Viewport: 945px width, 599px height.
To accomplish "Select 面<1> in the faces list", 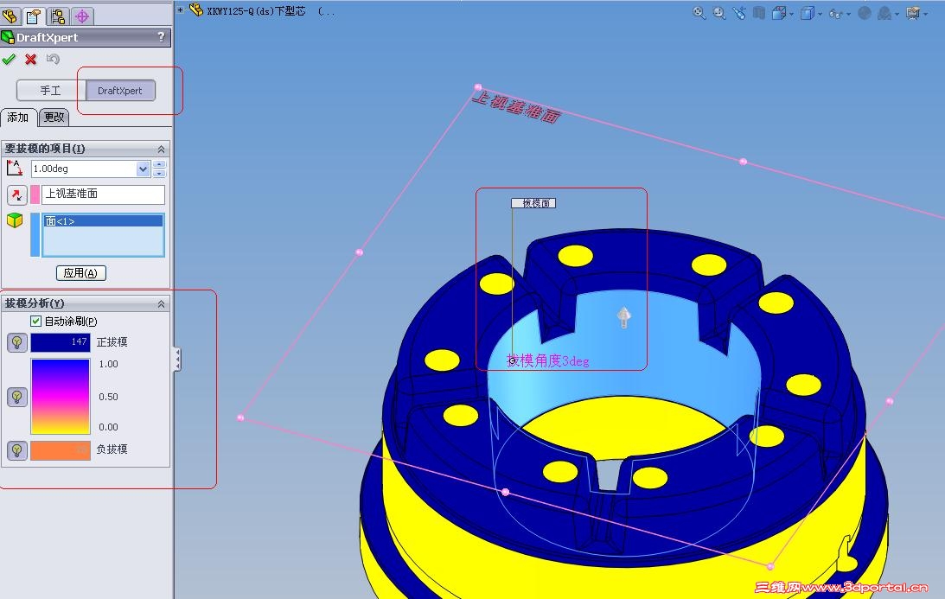I will coord(103,221).
